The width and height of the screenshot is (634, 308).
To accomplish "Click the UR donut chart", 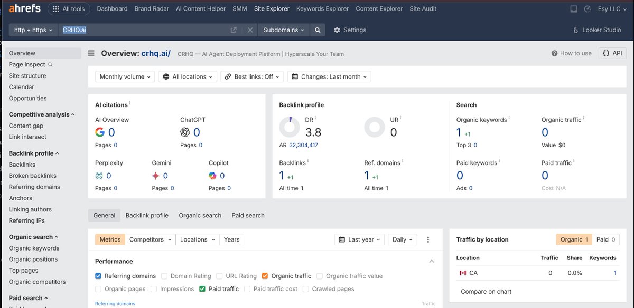I will tap(375, 127).
